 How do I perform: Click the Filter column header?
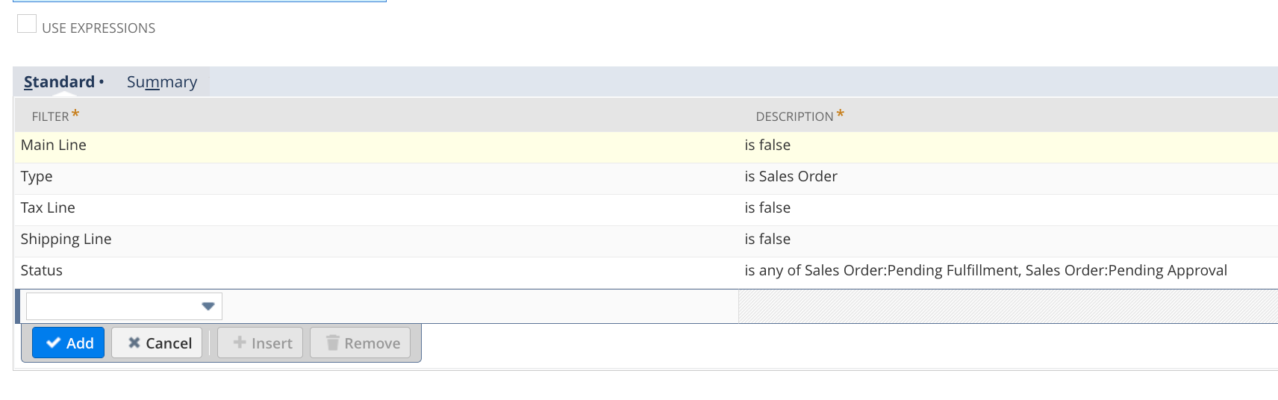(x=51, y=116)
